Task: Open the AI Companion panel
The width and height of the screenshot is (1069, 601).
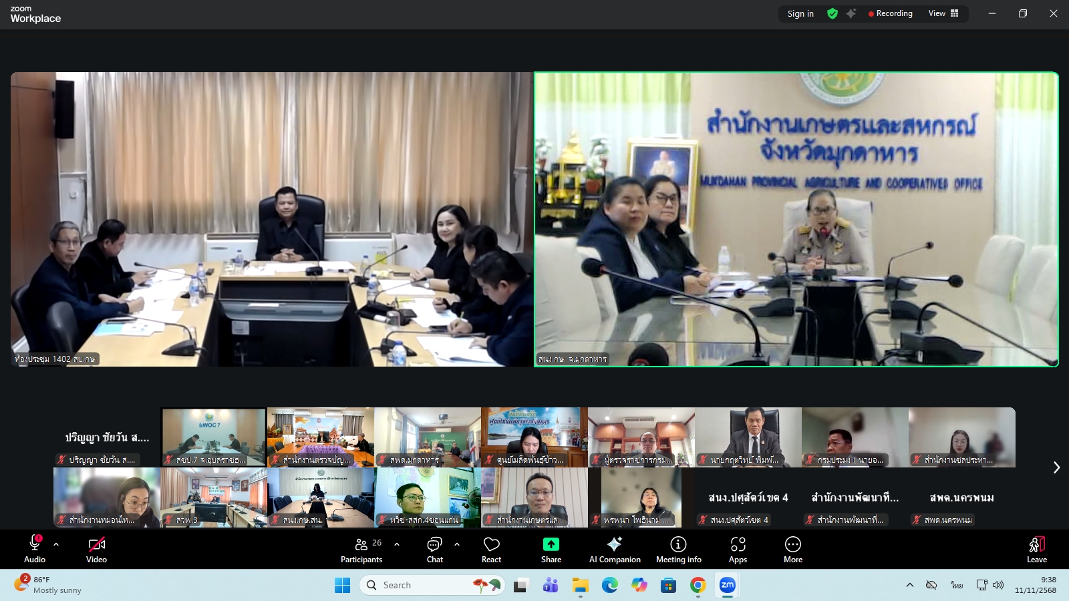Action: (x=614, y=549)
